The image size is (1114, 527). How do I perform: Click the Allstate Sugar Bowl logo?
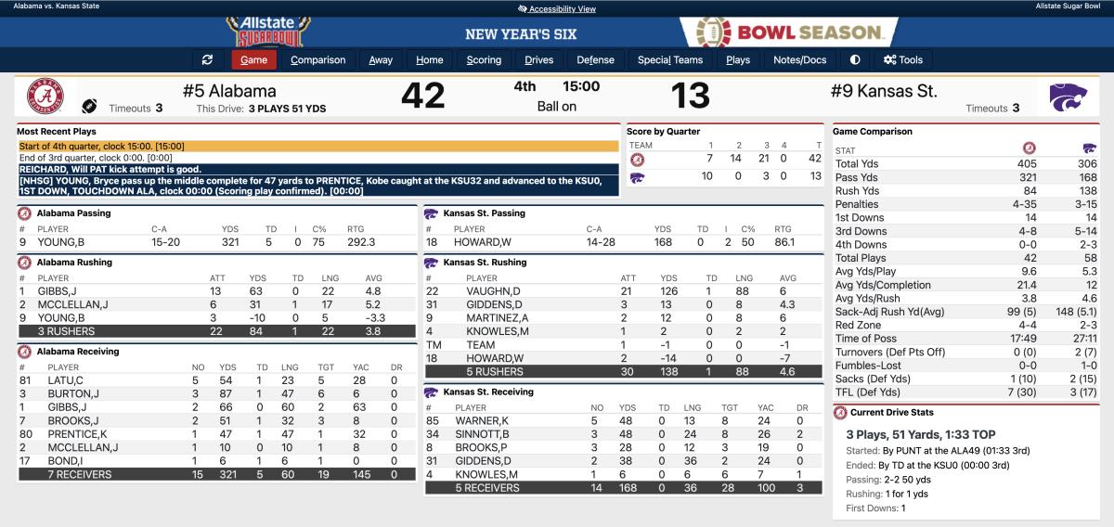coord(267,31)
